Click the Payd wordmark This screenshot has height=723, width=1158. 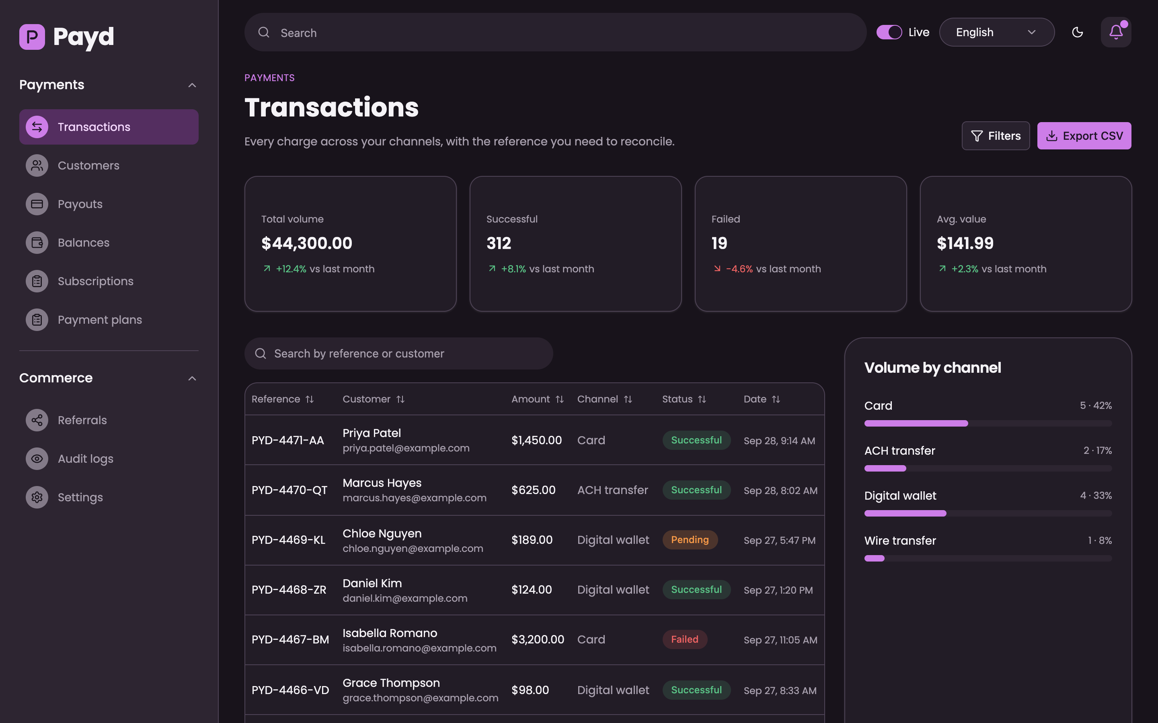[83, 37]
